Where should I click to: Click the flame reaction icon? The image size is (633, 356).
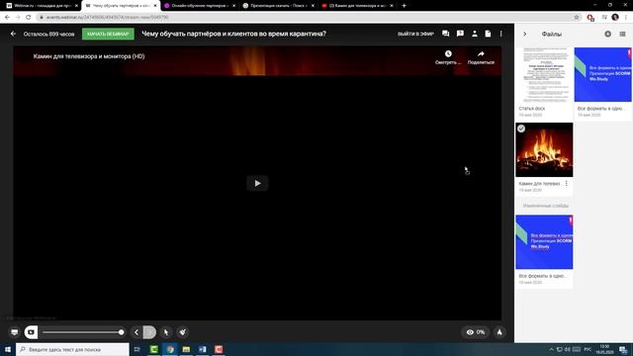(x=499, y=332)
